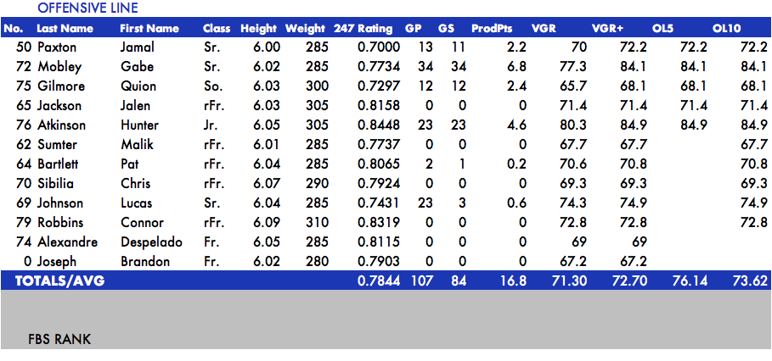This screenshot has width=772, height=361.
Task: Select first name Hunter
Action: [x=140, y=125]
